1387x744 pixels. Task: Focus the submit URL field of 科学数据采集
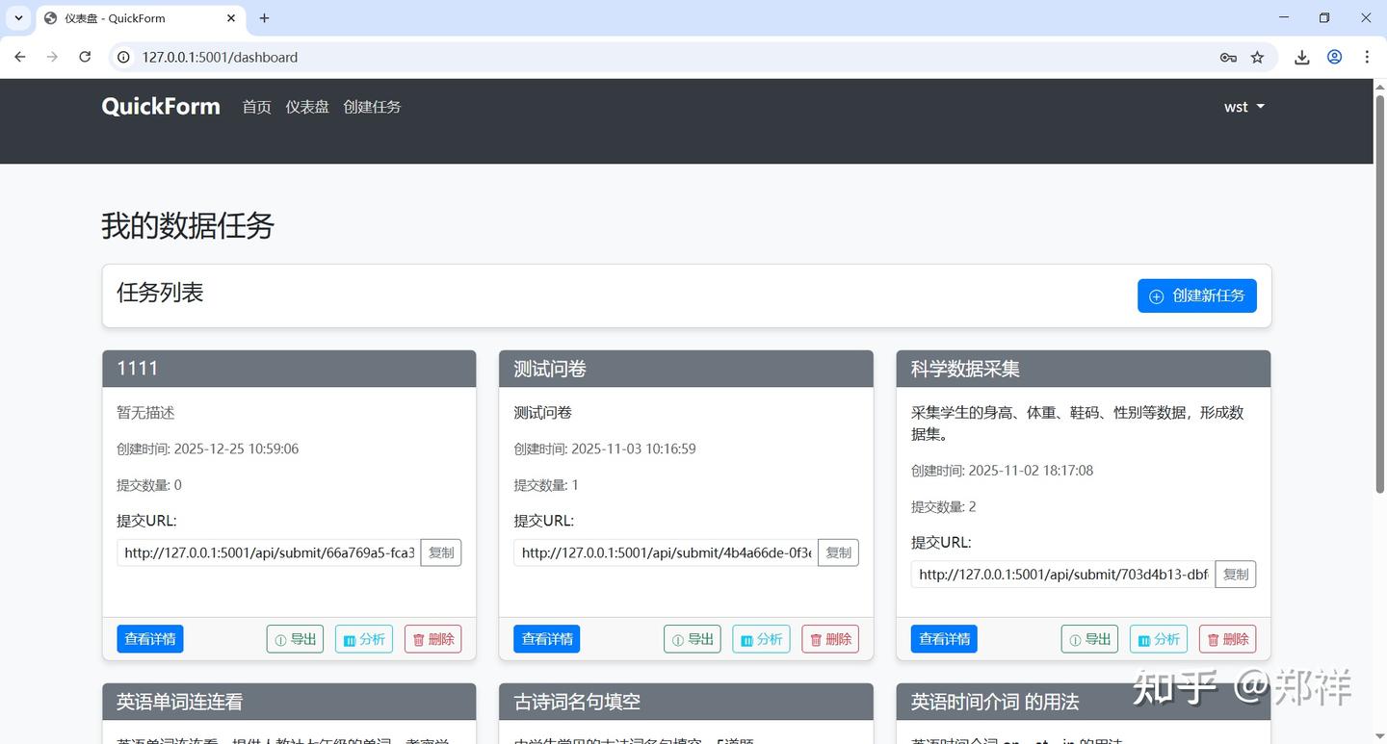1063,575
